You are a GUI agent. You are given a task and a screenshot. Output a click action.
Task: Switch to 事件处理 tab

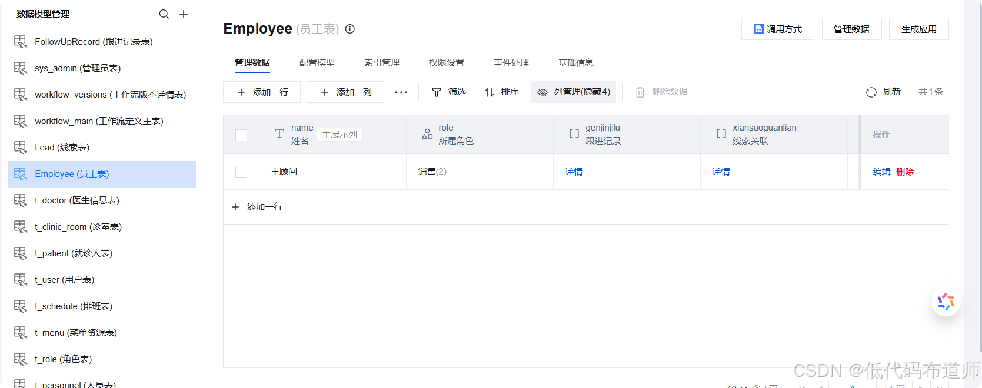[x=511, y=63]
